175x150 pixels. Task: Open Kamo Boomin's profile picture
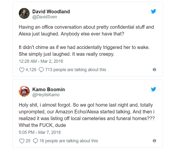click(24, 92)
